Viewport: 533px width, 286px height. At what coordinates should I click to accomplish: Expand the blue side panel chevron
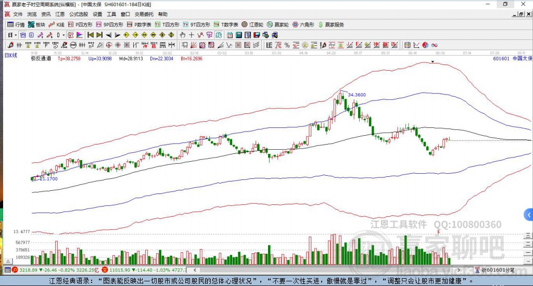tap(528, 215)
